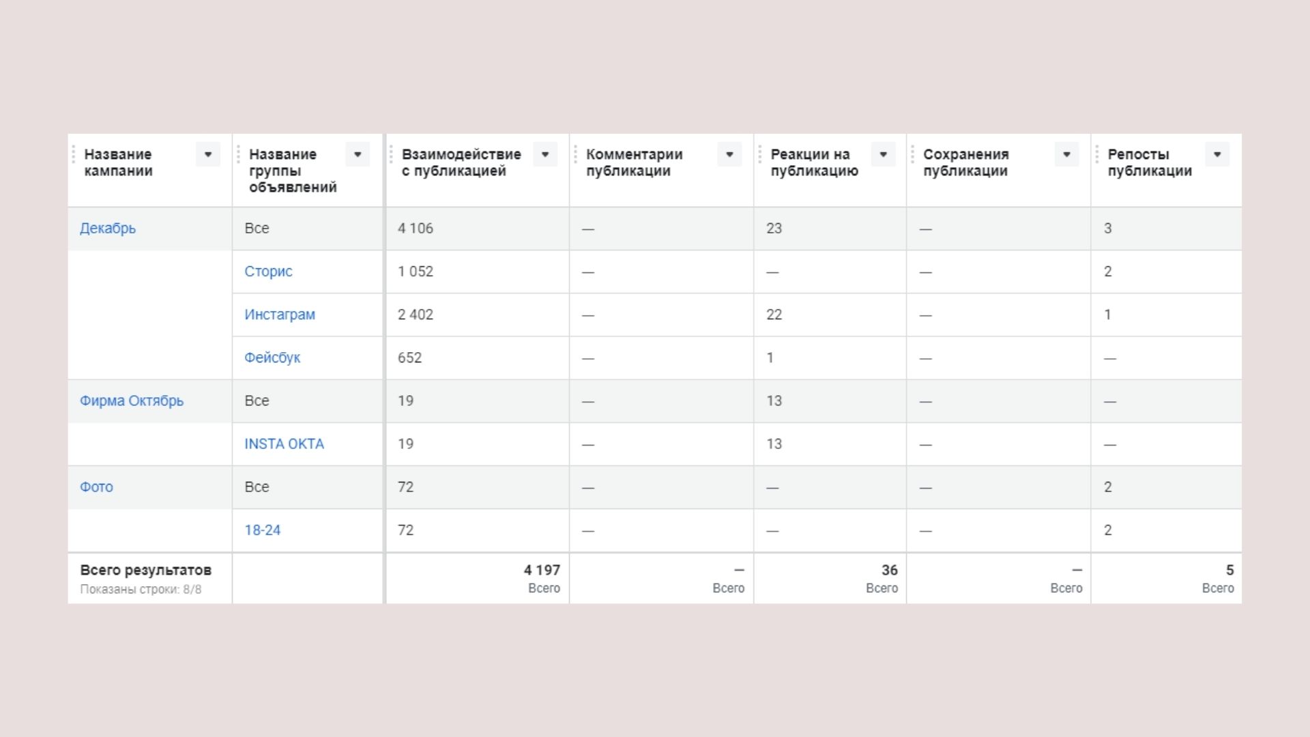Click the Всего результатов summary row label
This screenshot has width=1310, height=737.
click(x=146, y=570)
